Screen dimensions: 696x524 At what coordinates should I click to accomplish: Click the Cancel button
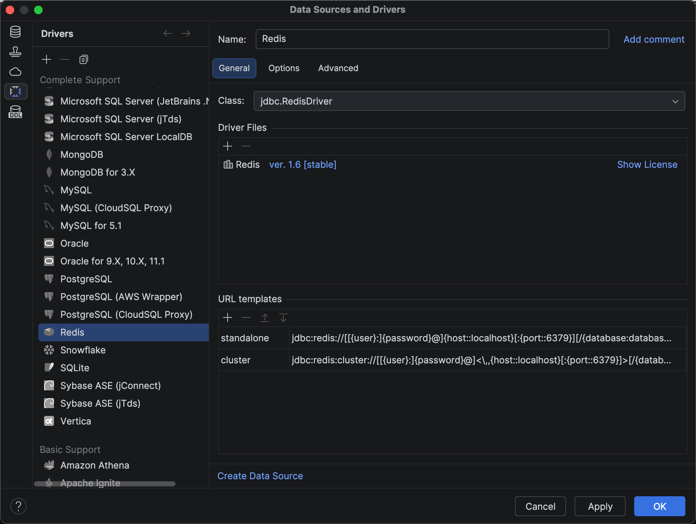click(540, 506)
